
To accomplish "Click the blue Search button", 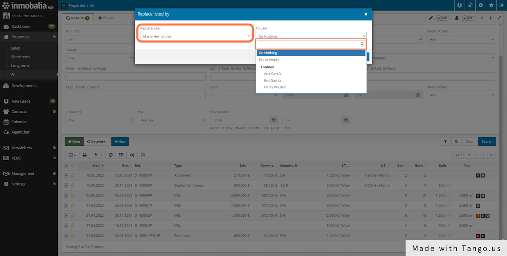I will [487, 142].
